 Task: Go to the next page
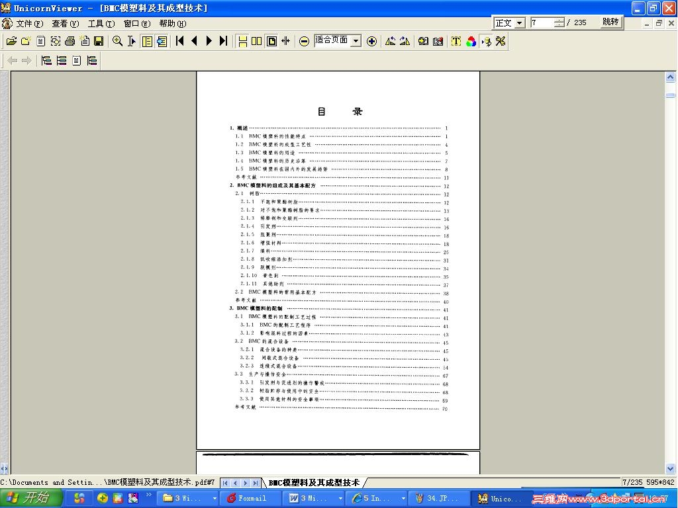[209, 41]
